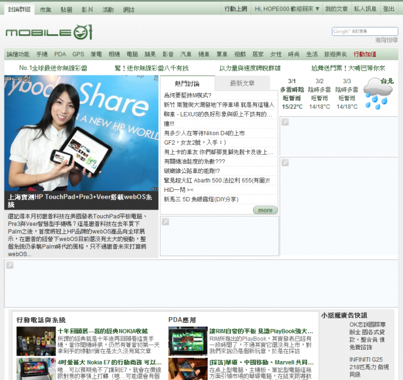Image resolution: width=403 pixels, height=380 pixels.
Task: Click the Google custom search field
Action: coord(365,31)
